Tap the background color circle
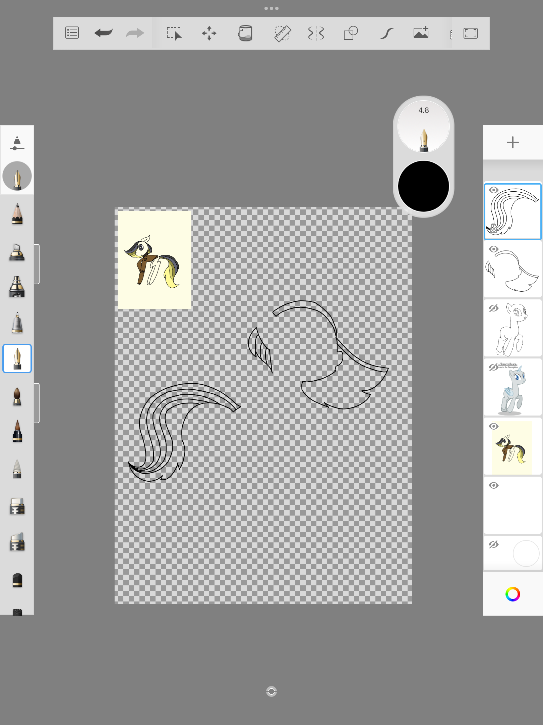The image size is (543, 725). tap(526, 553)
